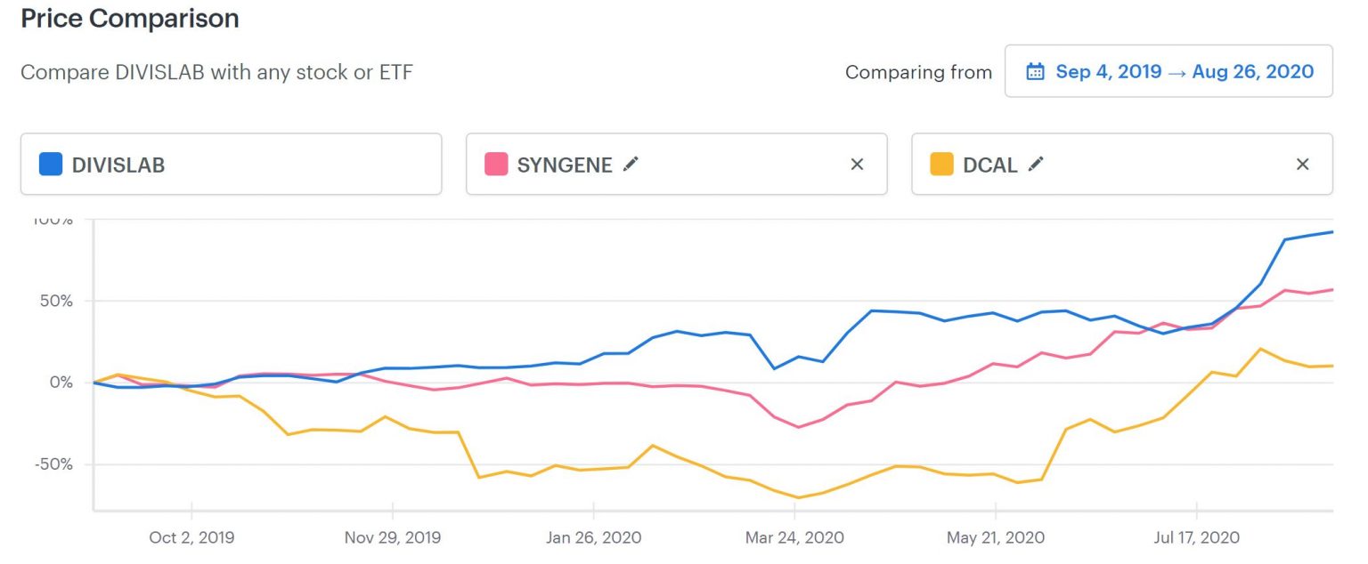Viewport: 1368px width, 564px height.
Task: Edit the DCAL comparison stock
Action: [1036, 164]
